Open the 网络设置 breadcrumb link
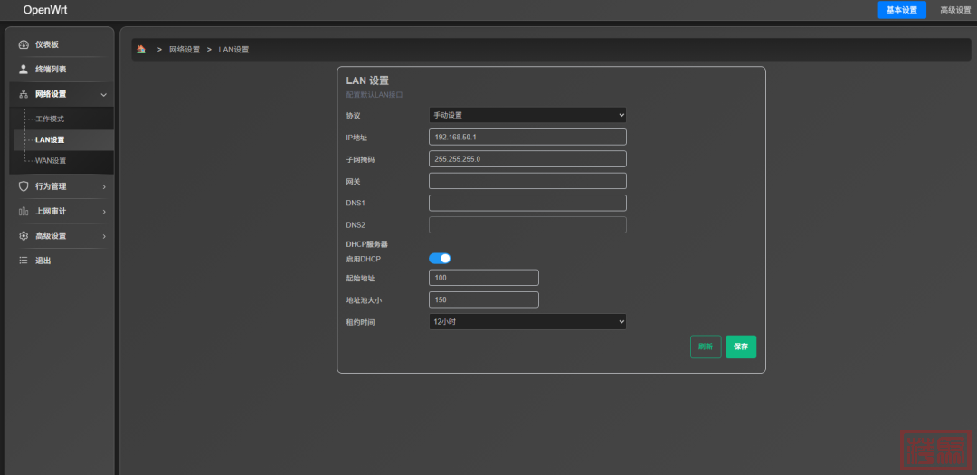Screen dimensions: 977x475 [x=185, y=50]
